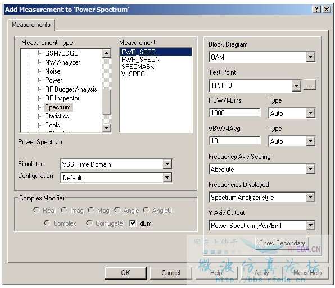Select the Imag. complex modifier radio
The width and height of the screenshot is (335, 288).
pyautogui.click(x=64, y=211)
